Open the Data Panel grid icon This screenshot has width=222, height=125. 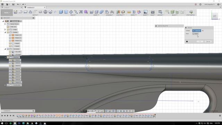2,5
